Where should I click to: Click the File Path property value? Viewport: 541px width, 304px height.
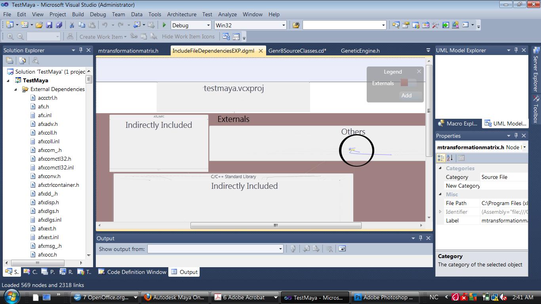coord(504,203)
